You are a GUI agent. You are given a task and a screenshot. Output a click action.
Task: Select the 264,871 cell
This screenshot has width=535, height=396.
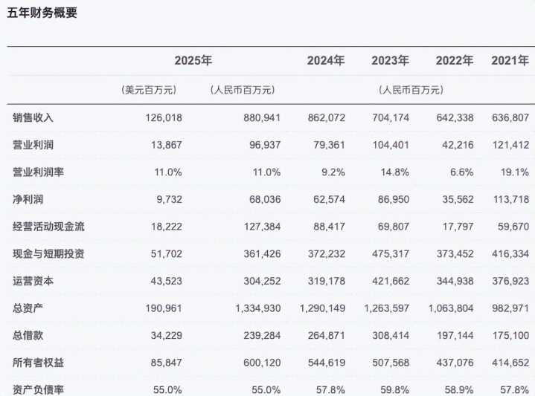(327, 336)
